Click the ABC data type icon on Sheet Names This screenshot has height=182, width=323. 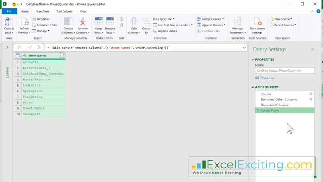coord(25,56)
